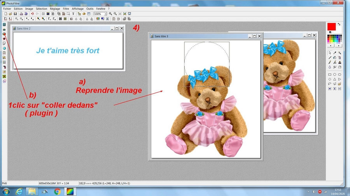Screen dimensions: 350x196
Task: Select the Brush tool
Action: point(330,62)
